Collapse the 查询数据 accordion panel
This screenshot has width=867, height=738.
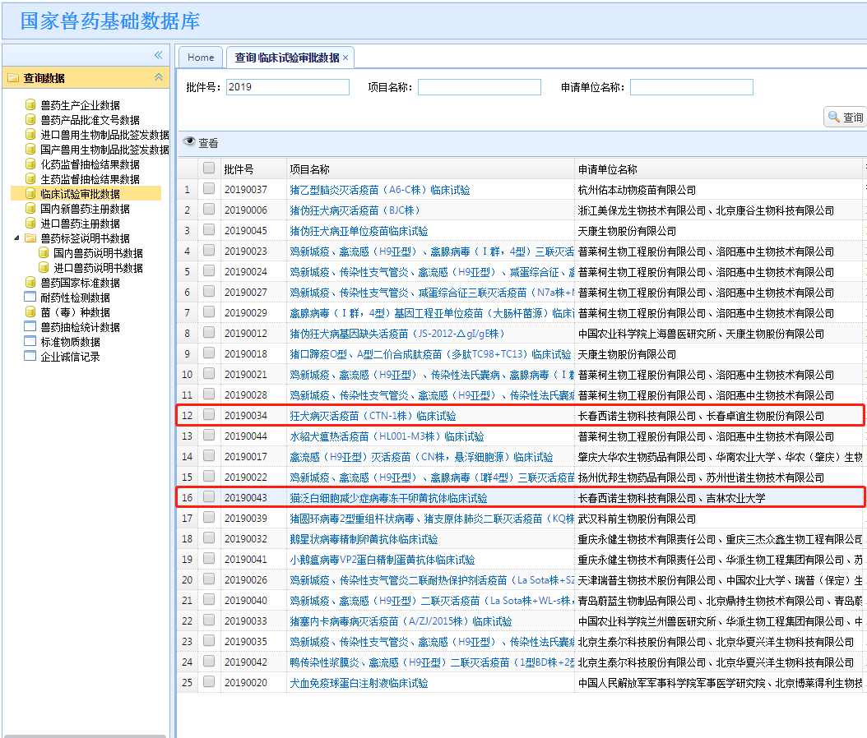(x=159, y=77)
